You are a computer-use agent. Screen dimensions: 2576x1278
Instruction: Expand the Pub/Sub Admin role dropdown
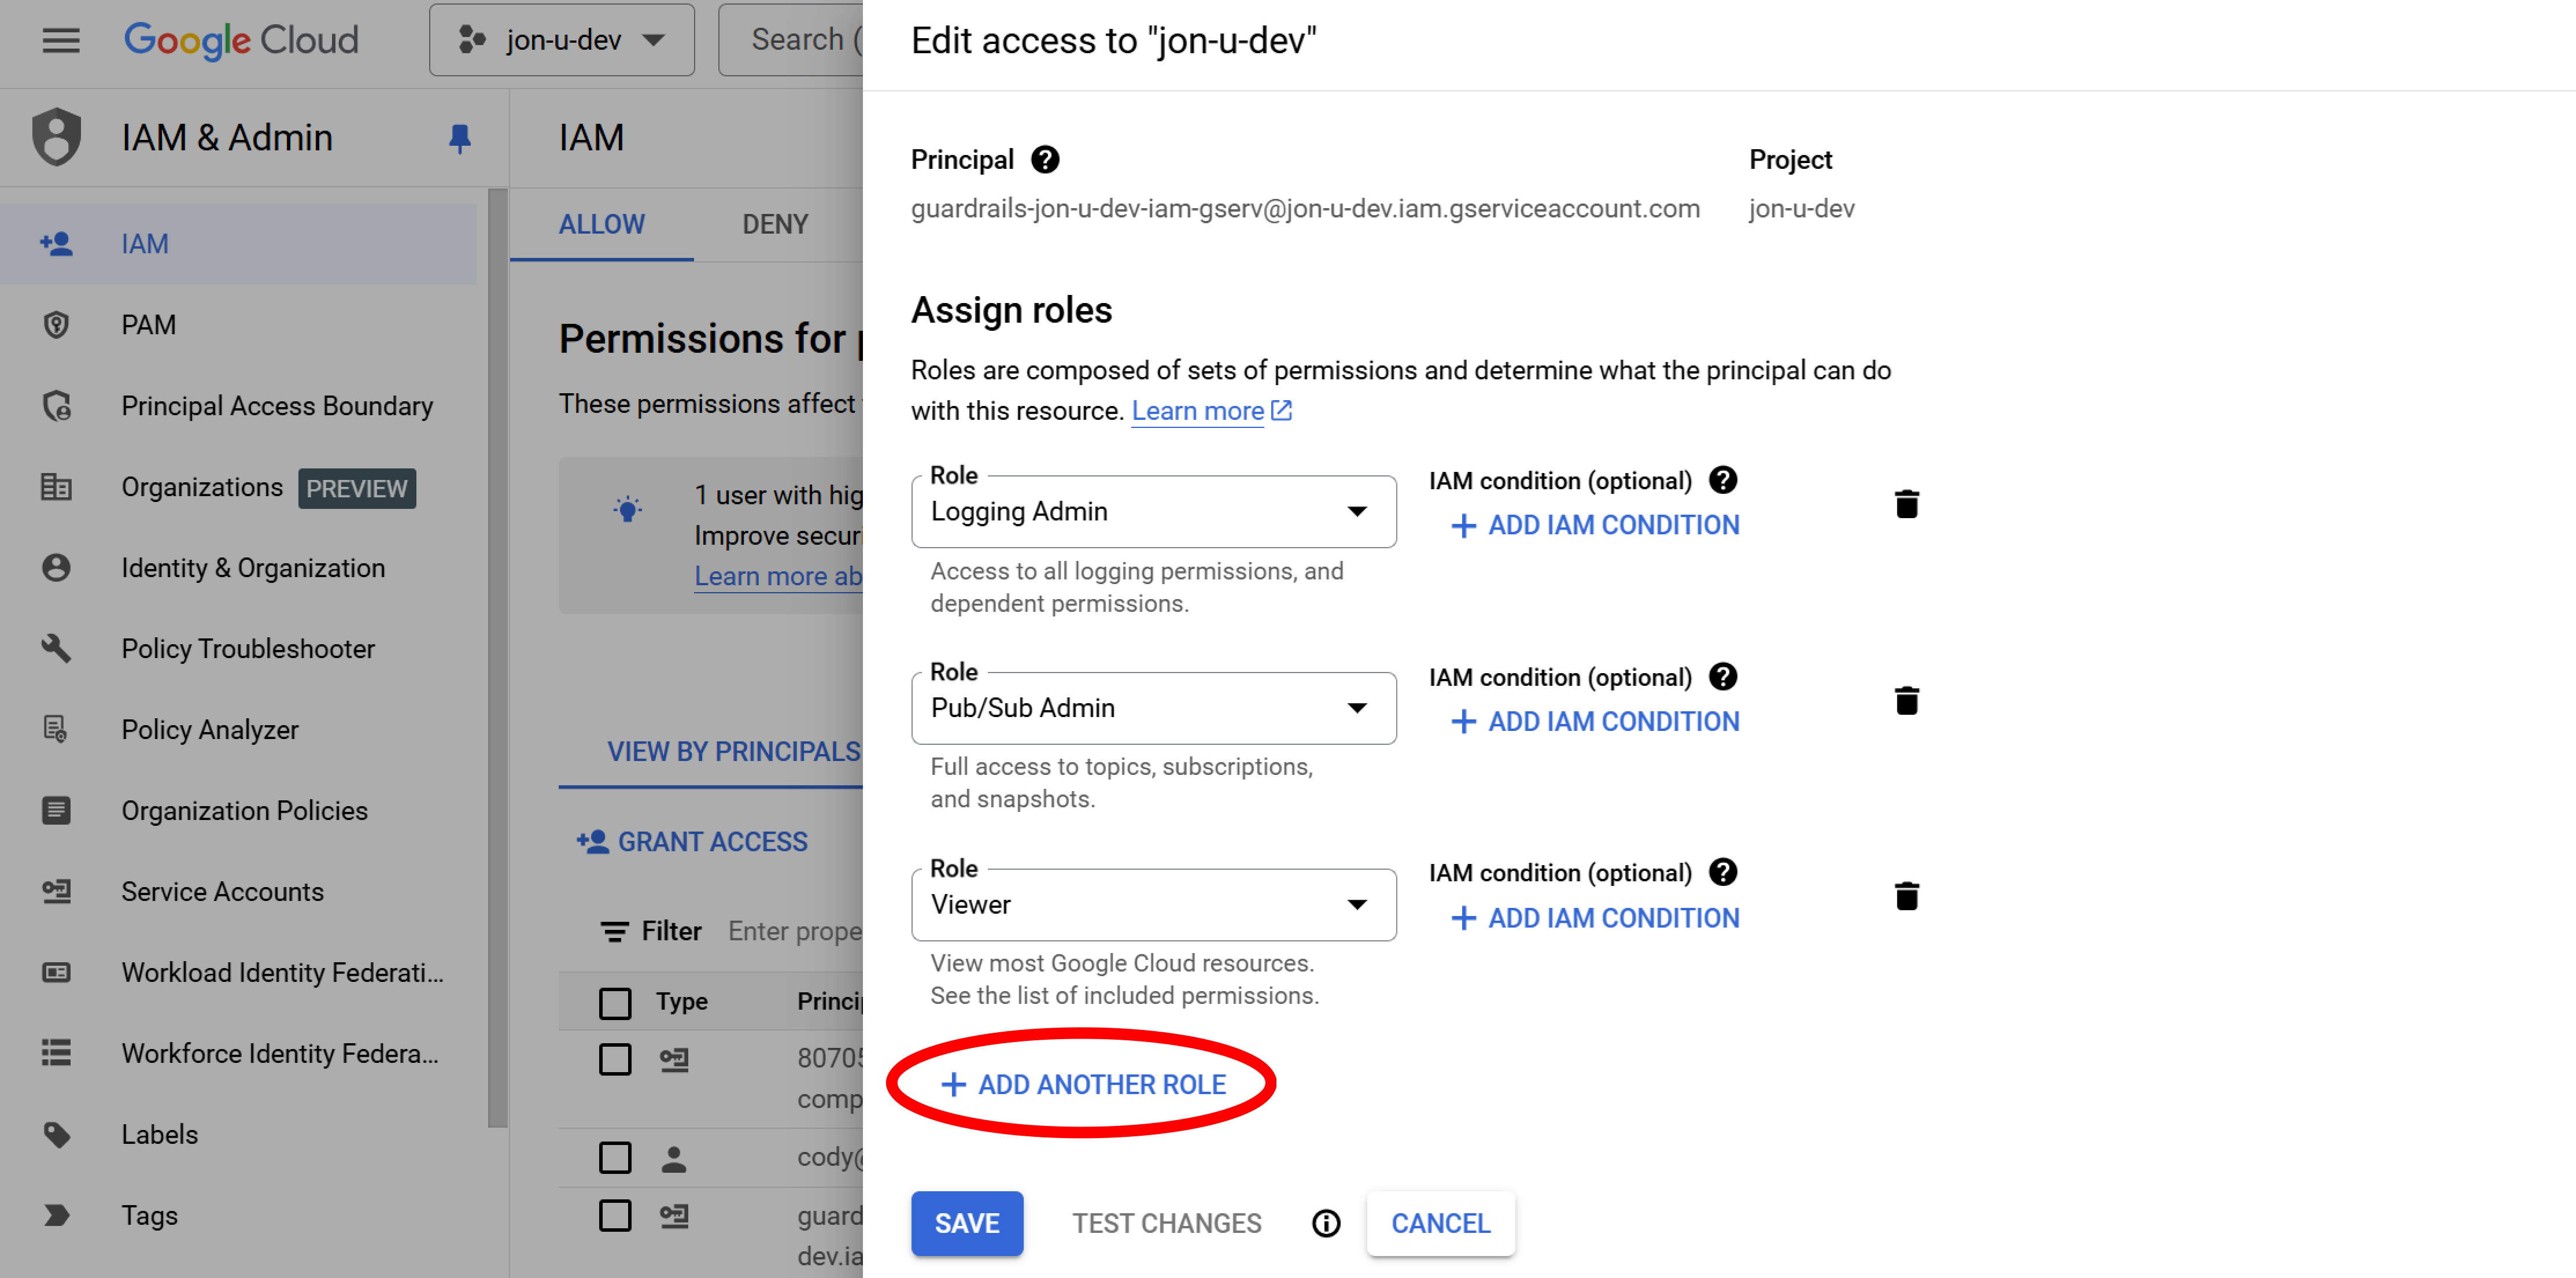[x=1153, y=708]
